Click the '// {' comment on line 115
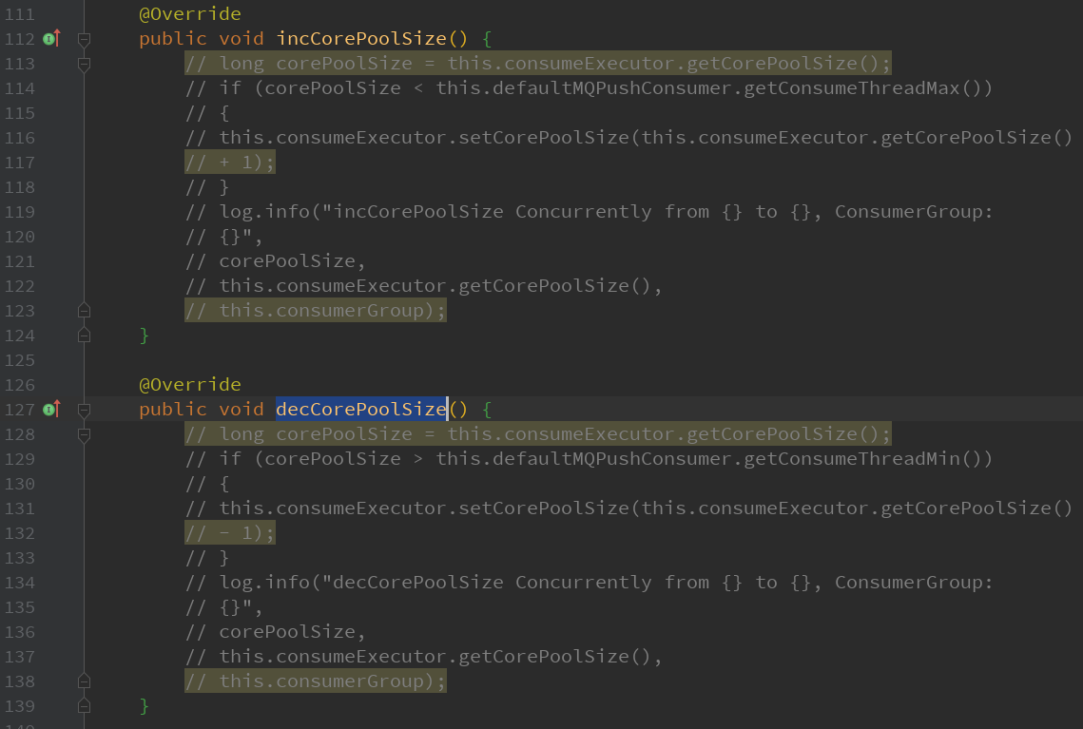 [207, 113]
